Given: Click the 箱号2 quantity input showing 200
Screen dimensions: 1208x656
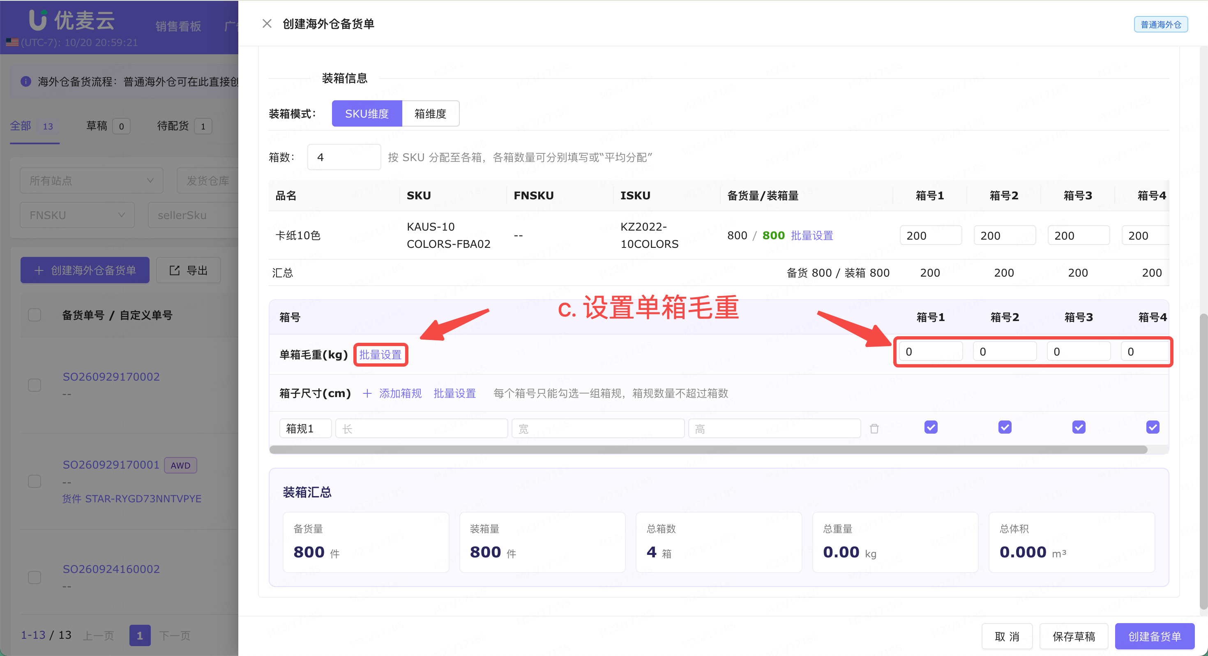Looking at the screenshot, I should click(x=1005, y=236).
